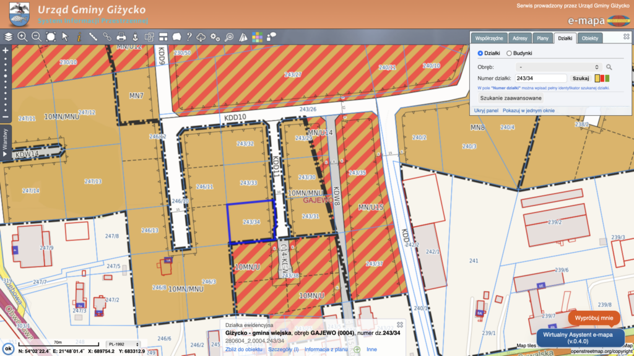Click the Wypróbuj mnie button
Screen dimensions: 634x356
point(594,318)
